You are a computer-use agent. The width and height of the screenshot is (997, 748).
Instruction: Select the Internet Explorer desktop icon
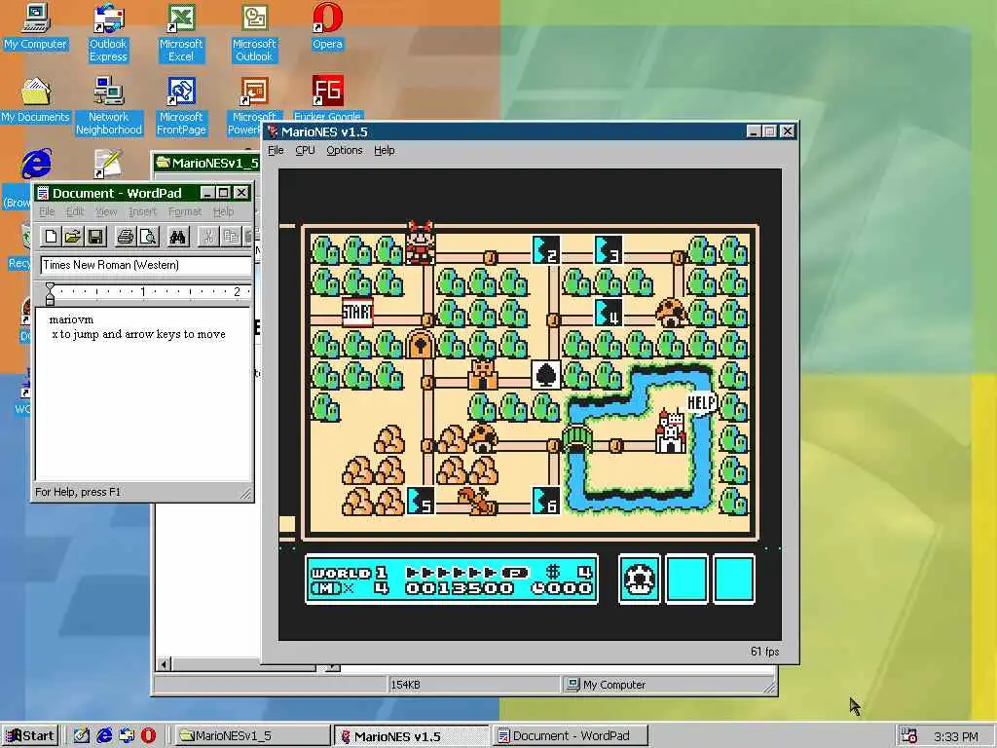pos(36,164)
